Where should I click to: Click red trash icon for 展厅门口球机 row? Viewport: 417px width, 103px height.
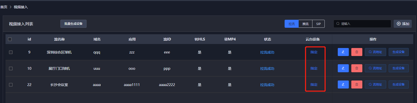(357, 68)
